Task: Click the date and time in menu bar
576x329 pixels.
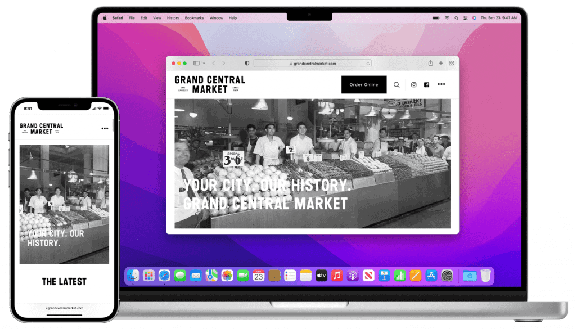Action: tap(498, 17)
